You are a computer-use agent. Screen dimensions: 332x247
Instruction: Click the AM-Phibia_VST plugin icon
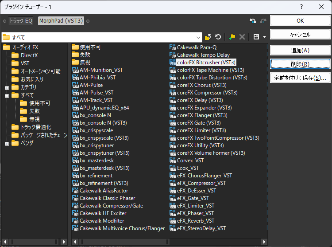tap(75, 78)
